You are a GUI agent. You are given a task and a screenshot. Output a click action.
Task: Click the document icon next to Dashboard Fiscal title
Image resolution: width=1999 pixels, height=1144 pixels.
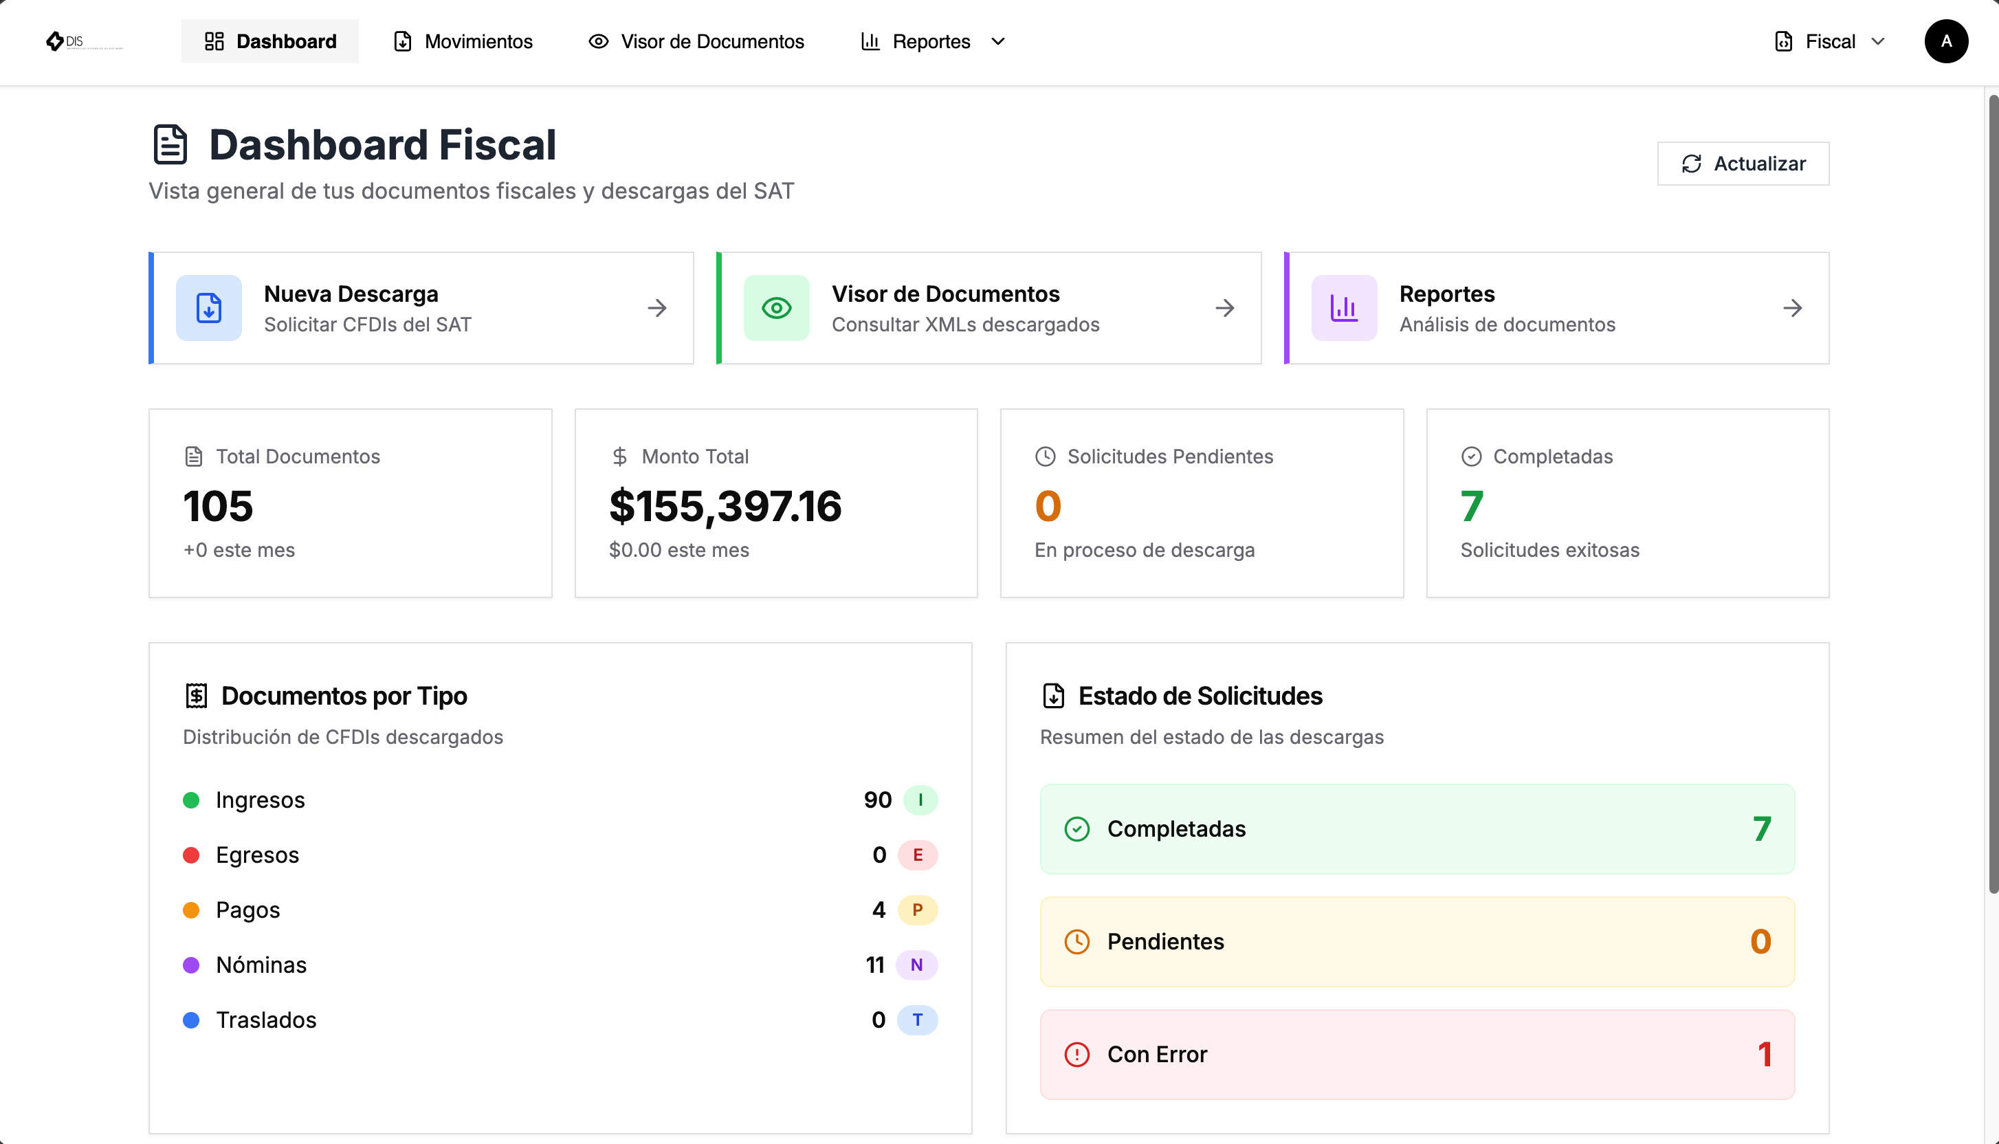coord(170,144)
